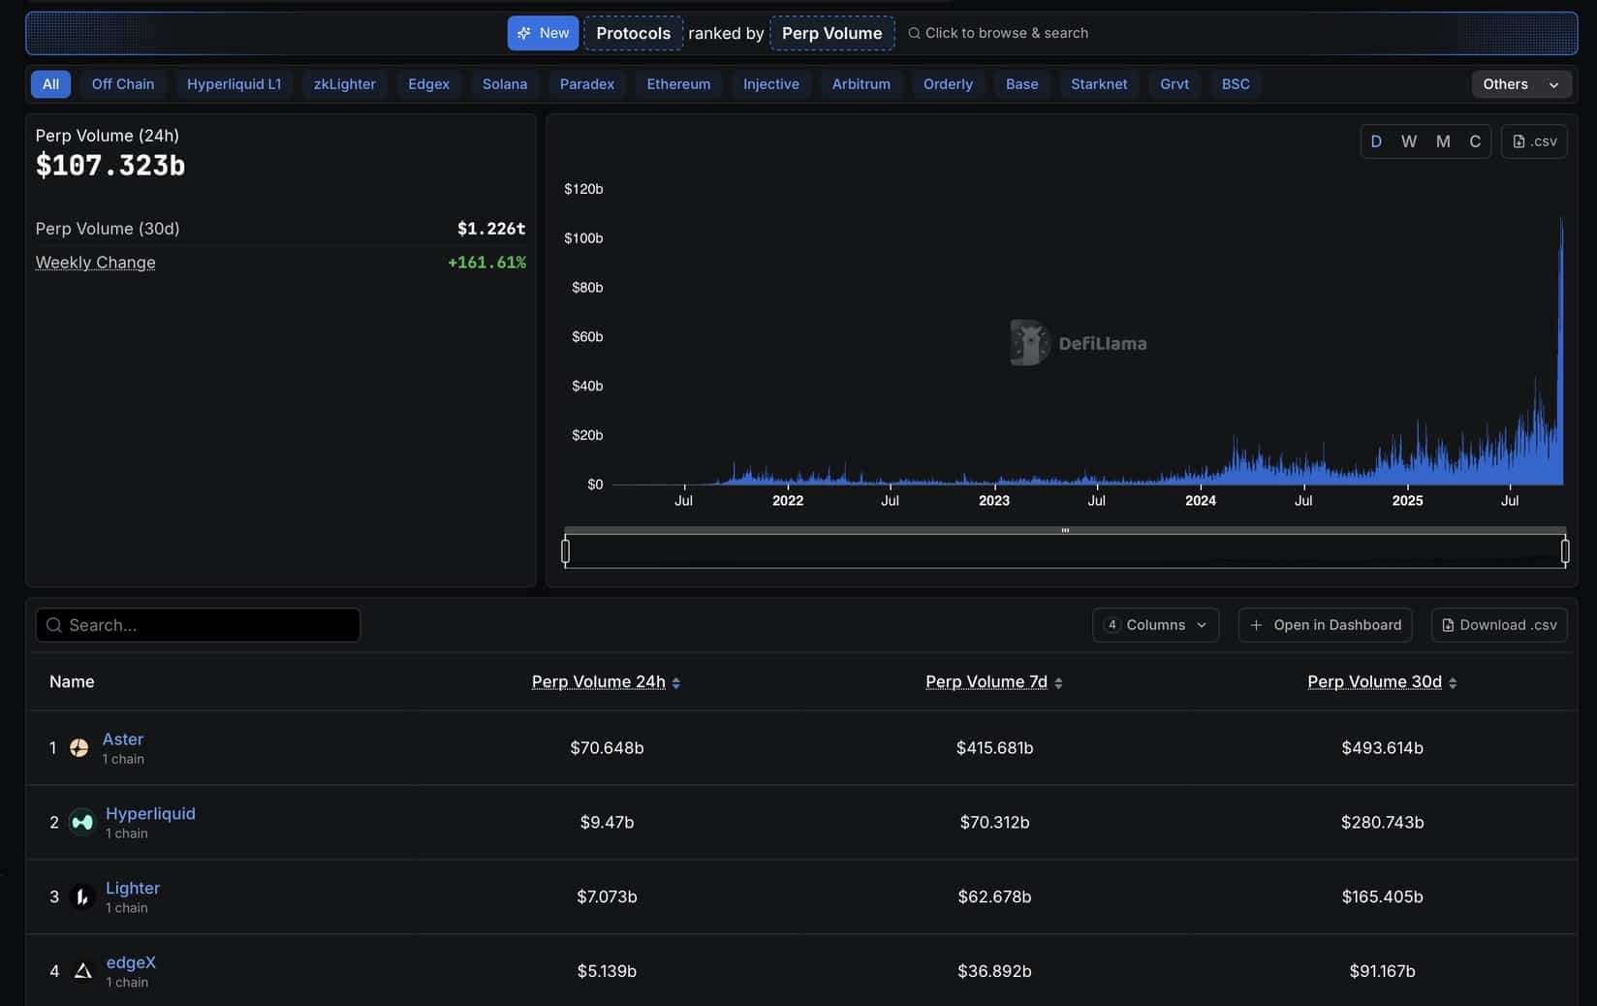Sort by Perp Volume 7d arrows icon
Image resolution: width=1597 pixels, height=1006 pixels.
pyautogui.click(x=1058, y=683)
